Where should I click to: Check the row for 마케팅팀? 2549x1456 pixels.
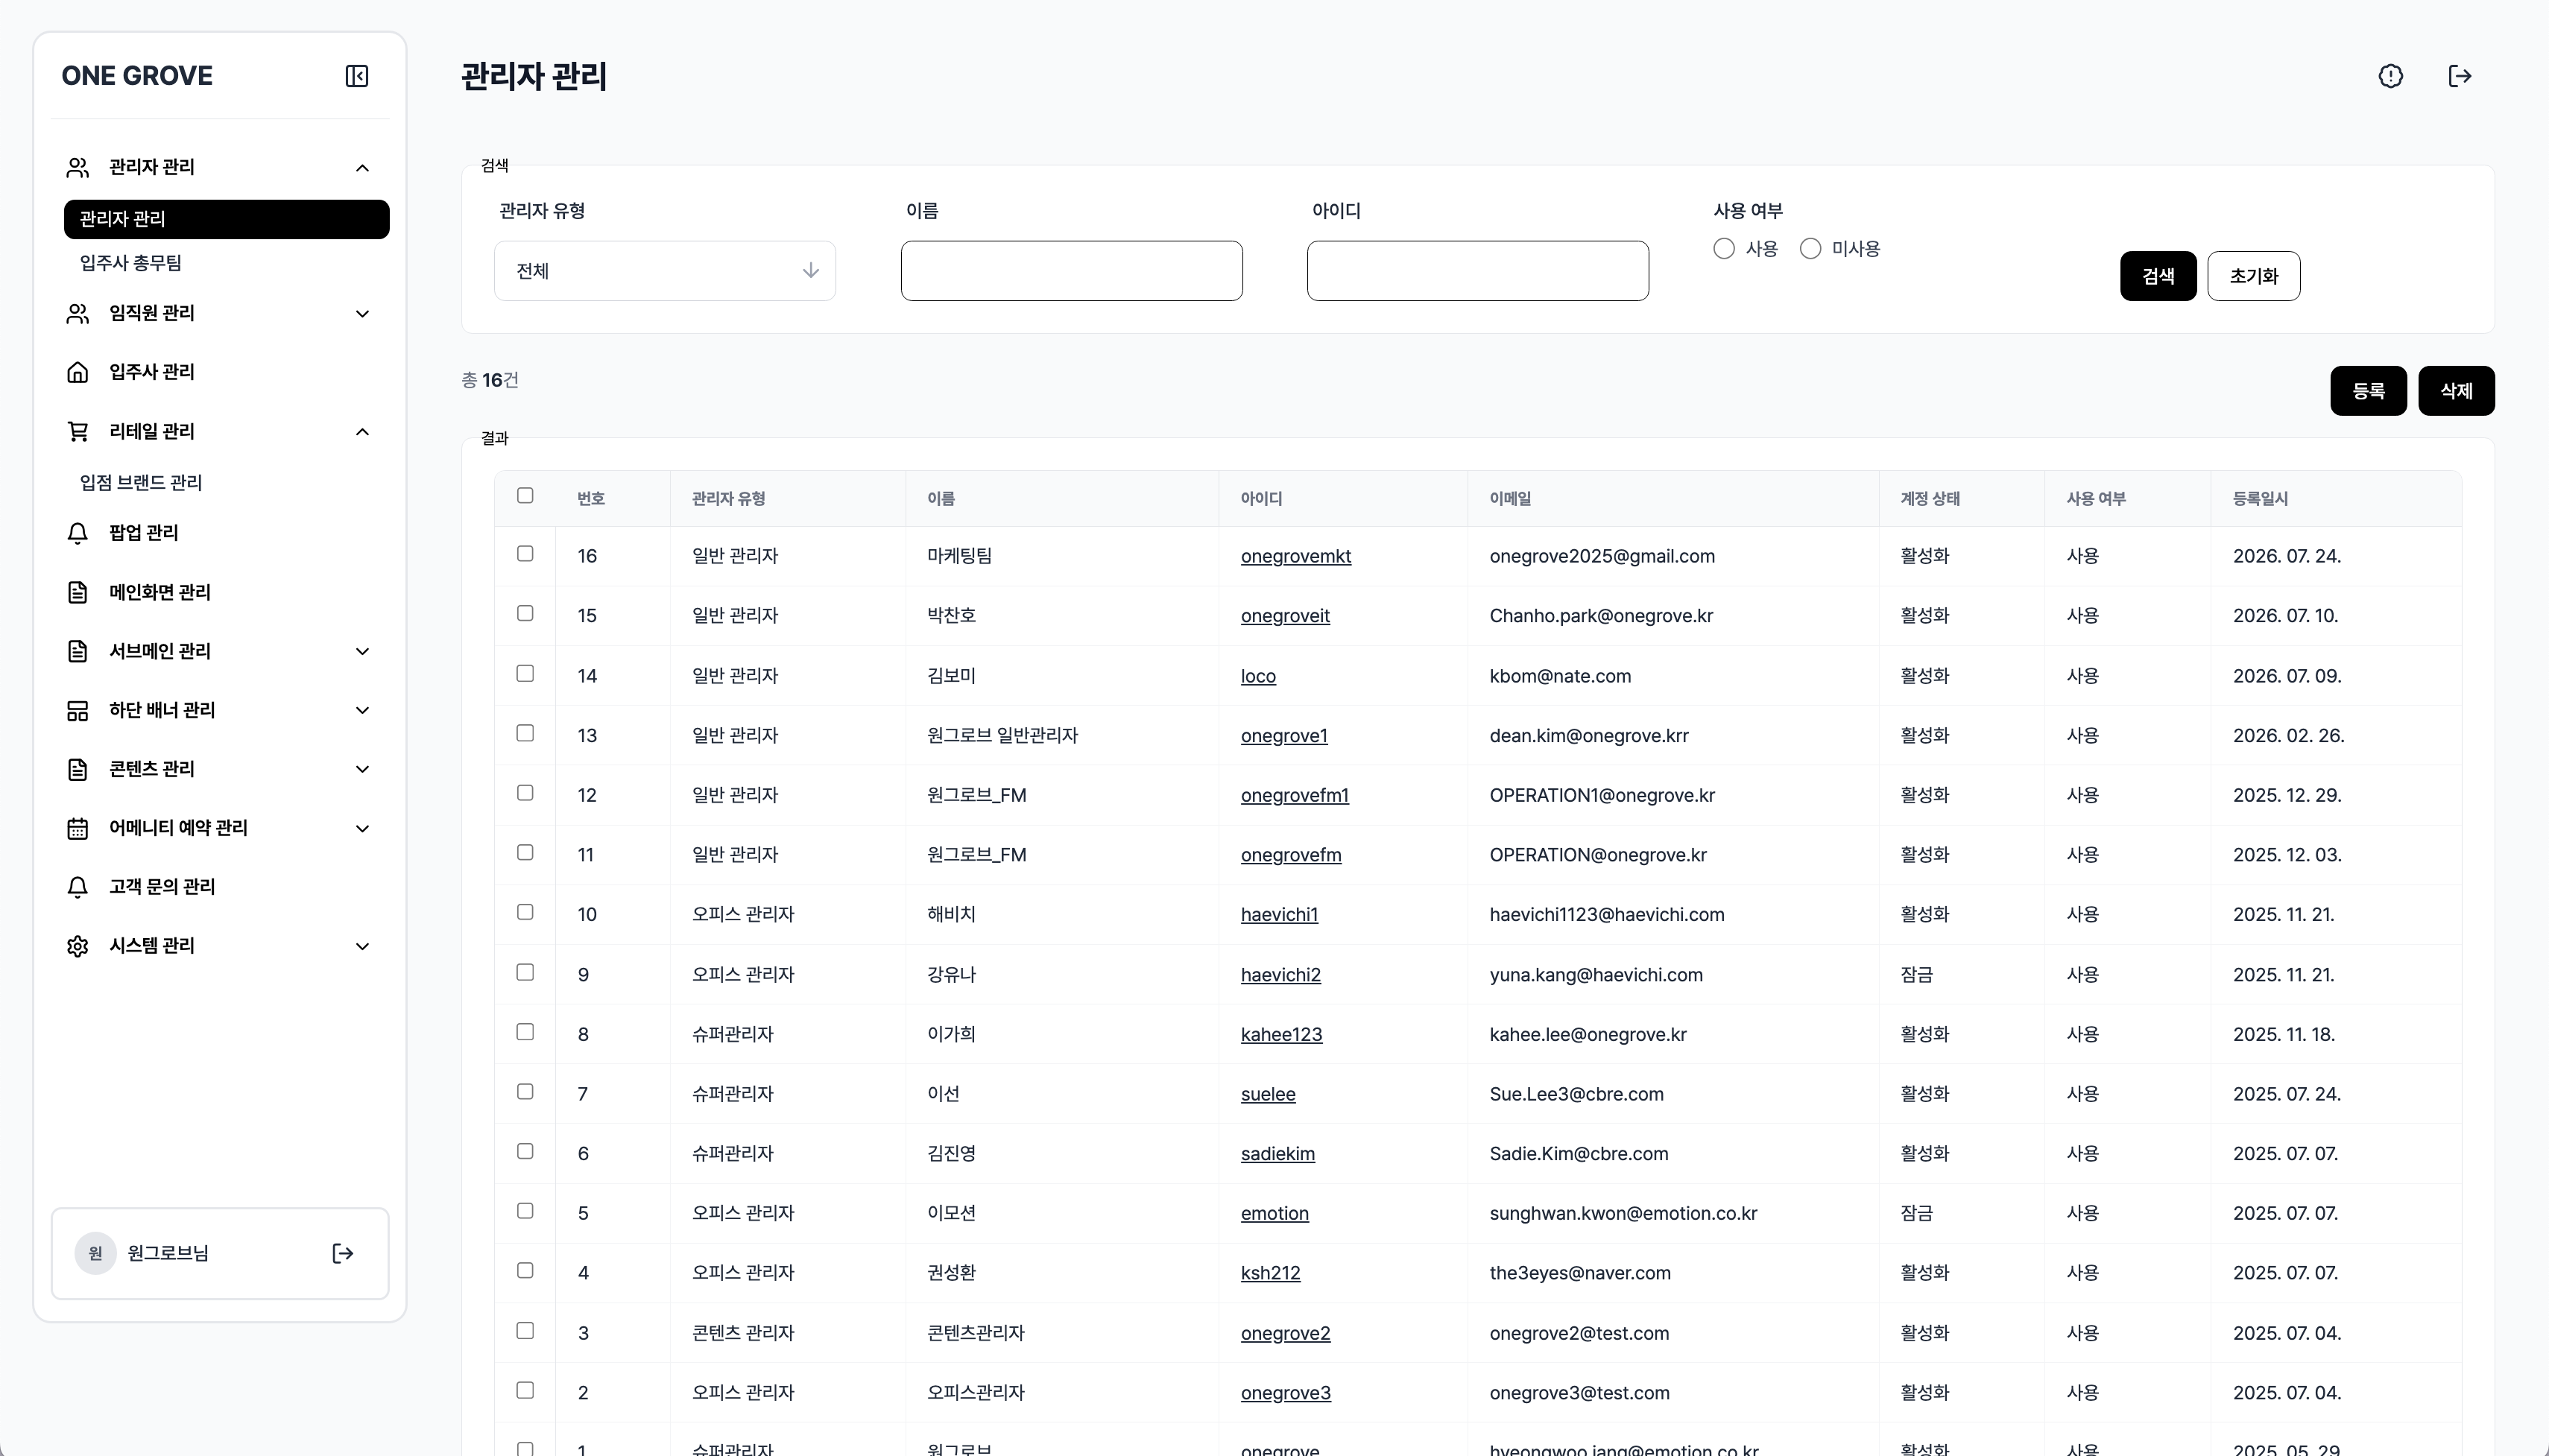click(x=525, y=554)
